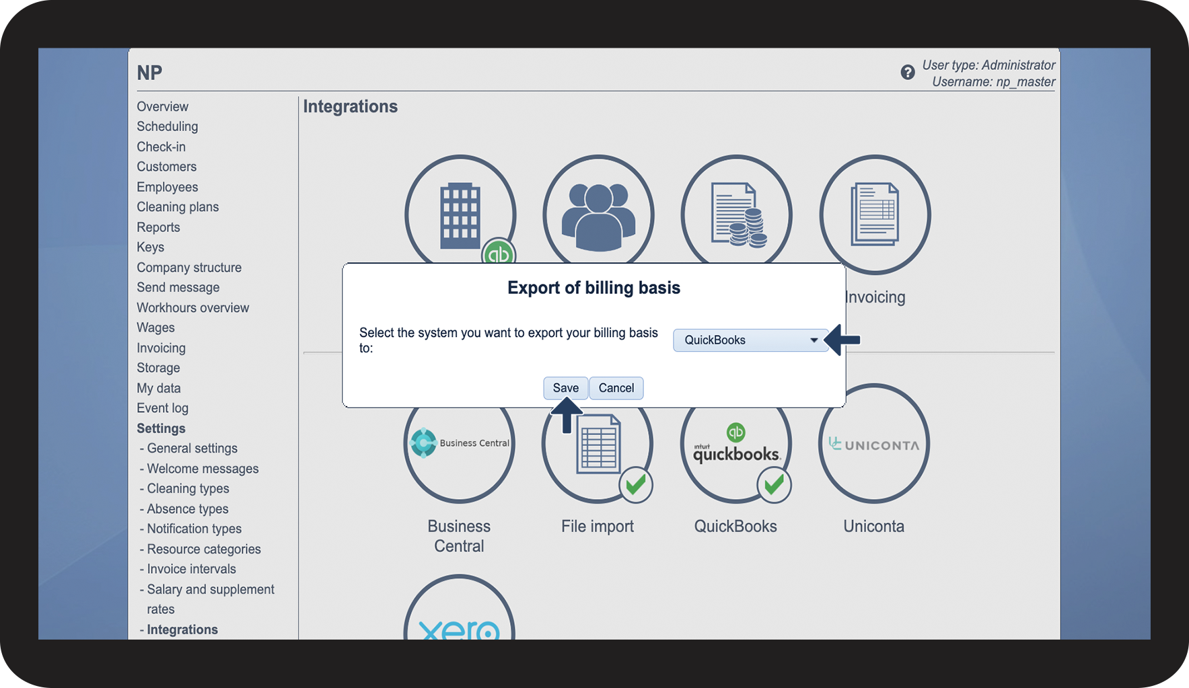Open Company structure
This screenshot has height=688, width=1189.
[189, 267]
